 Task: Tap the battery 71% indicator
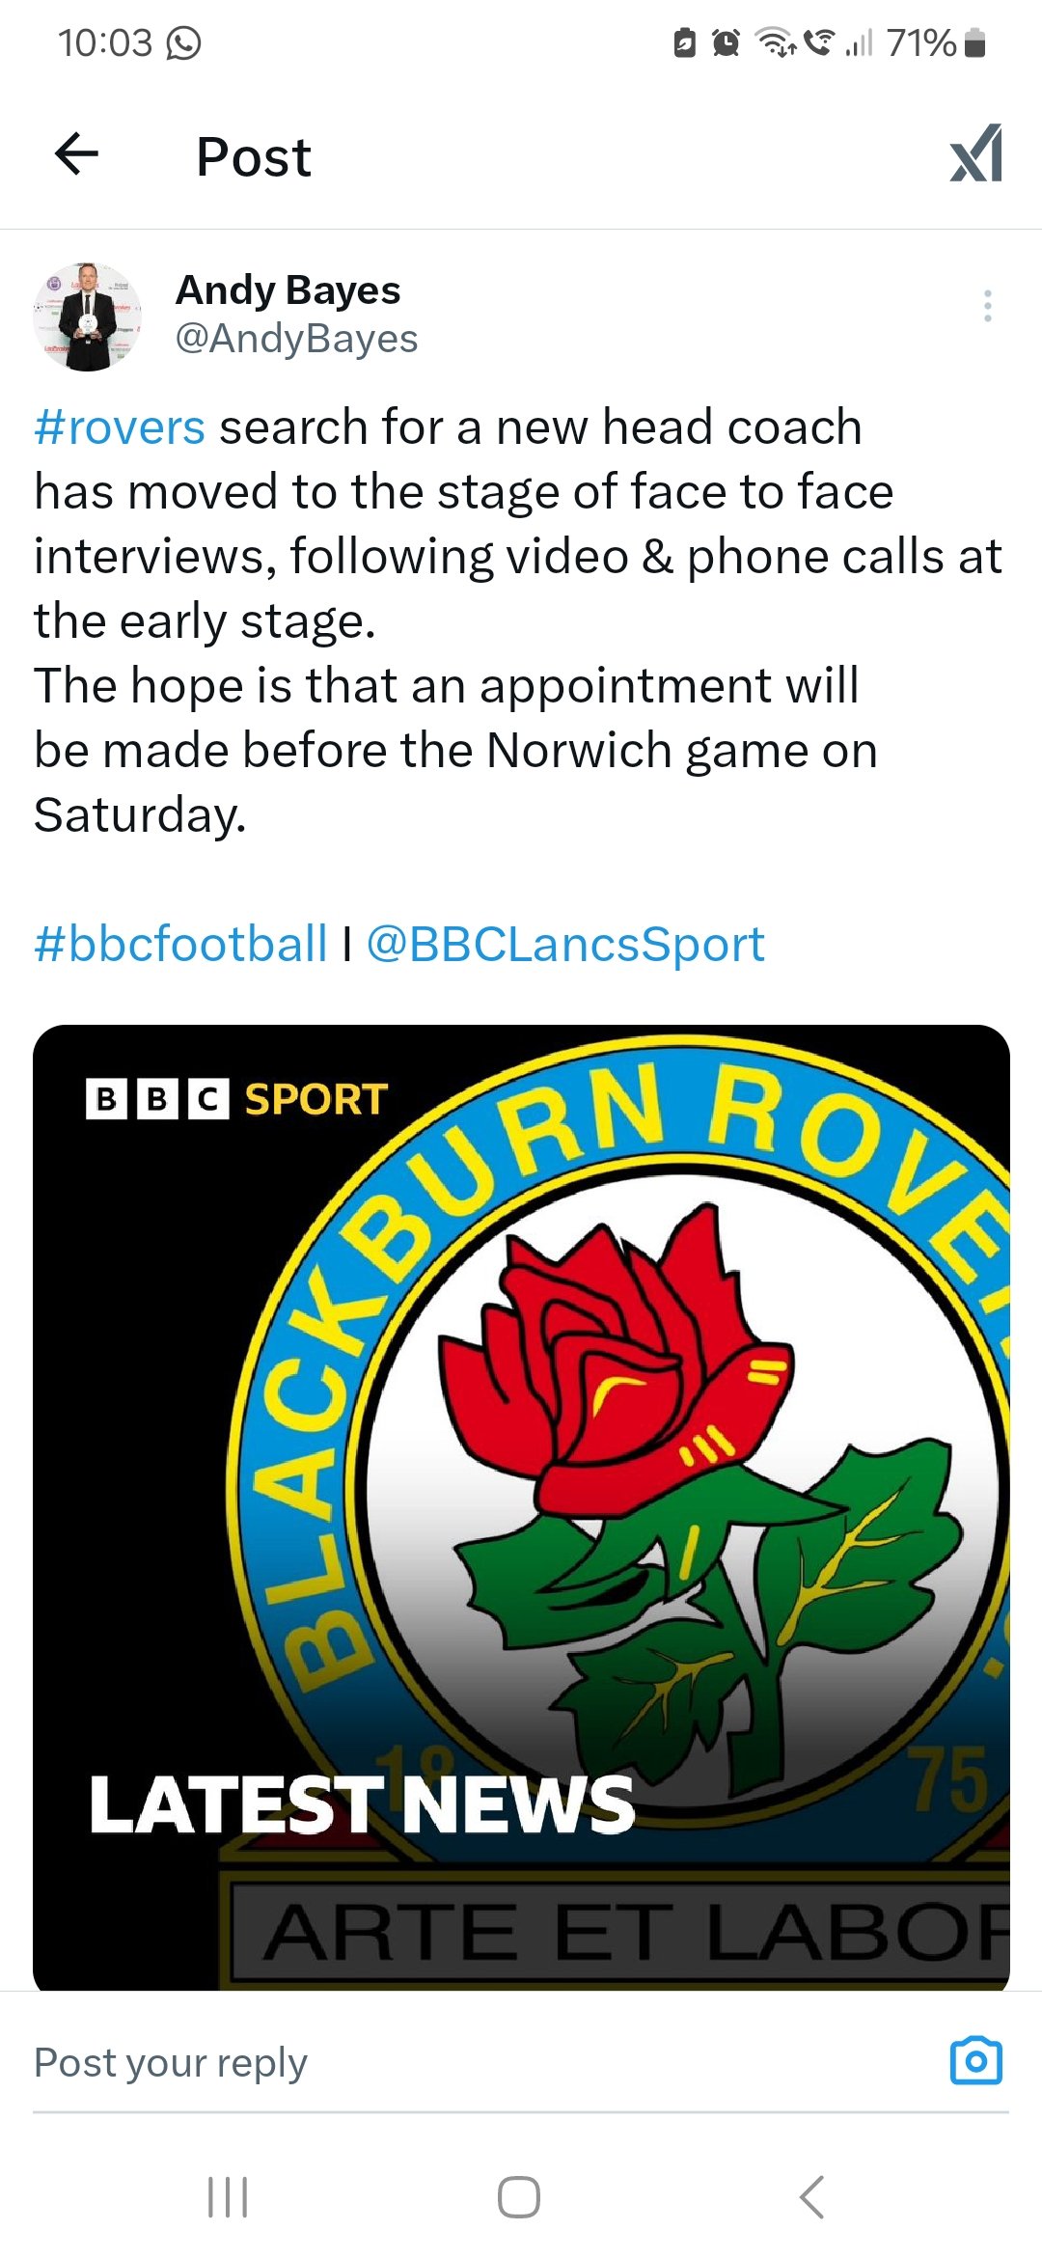click(x=936, y=42)
